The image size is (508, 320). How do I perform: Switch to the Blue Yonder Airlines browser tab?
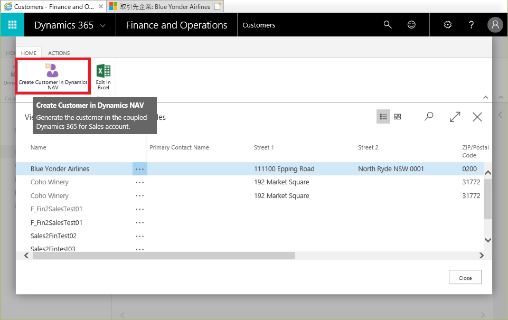coord(161,6)
